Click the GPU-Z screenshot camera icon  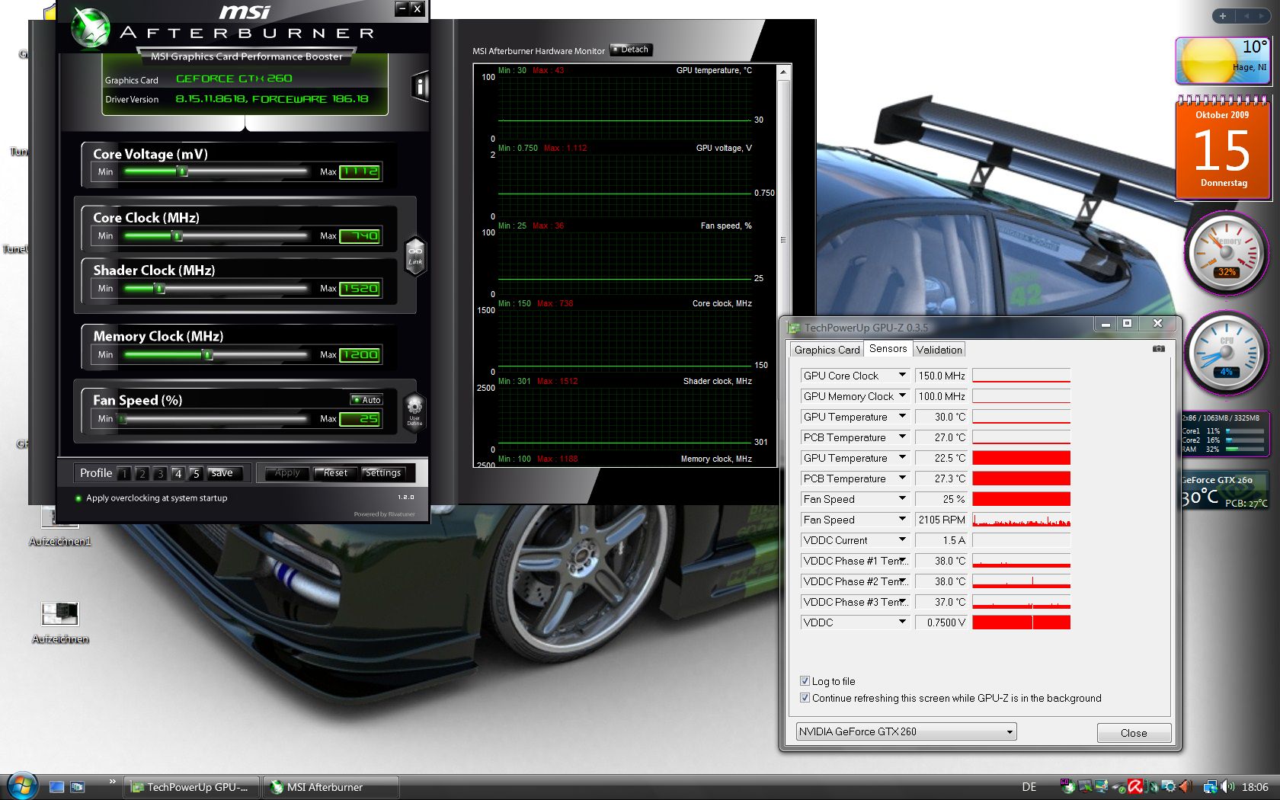click(1158, 349)
